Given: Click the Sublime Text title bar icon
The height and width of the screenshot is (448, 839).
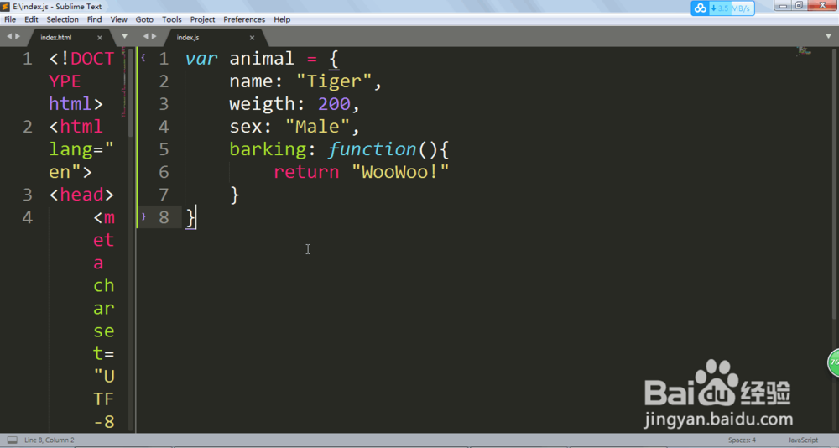Looking at the screenshot, I should point(5,7).
